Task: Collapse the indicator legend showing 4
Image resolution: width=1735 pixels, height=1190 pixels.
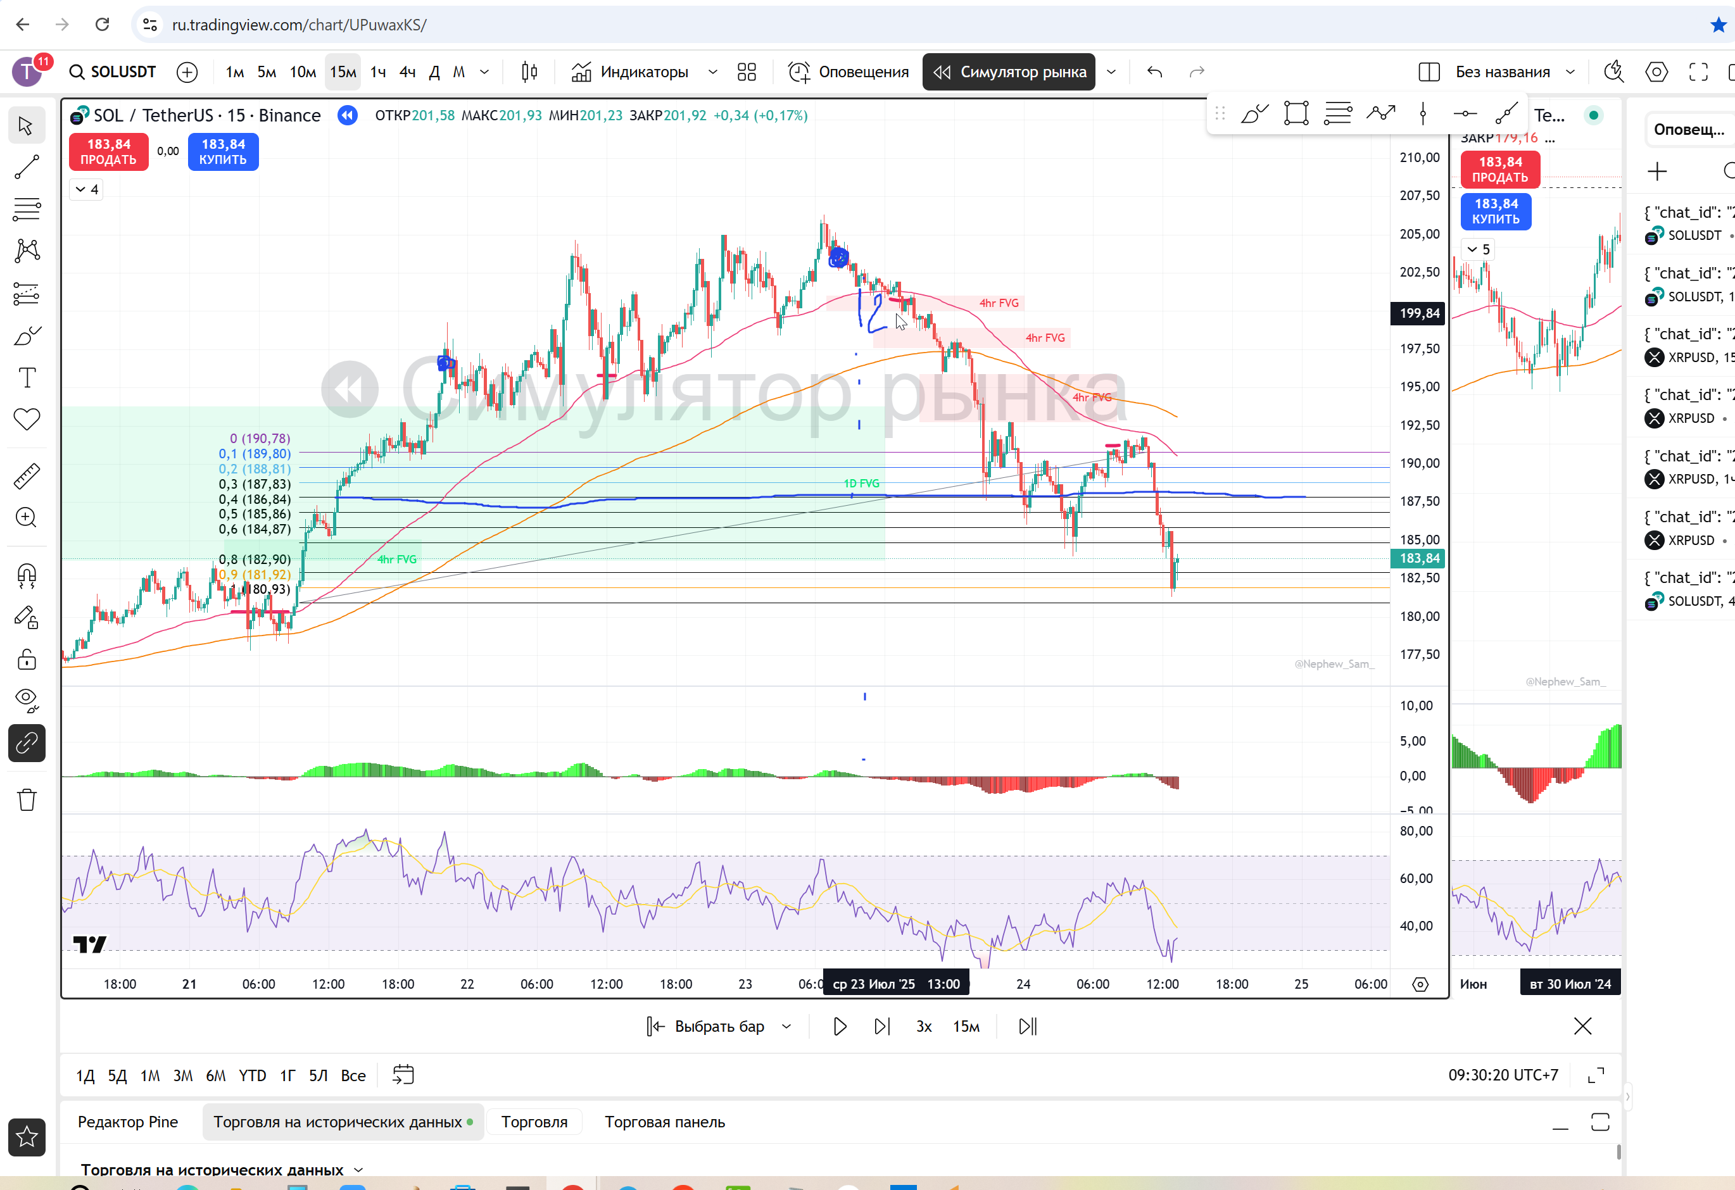Action: pos(87,189)
